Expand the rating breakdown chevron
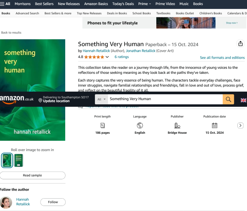 [107, 57]
